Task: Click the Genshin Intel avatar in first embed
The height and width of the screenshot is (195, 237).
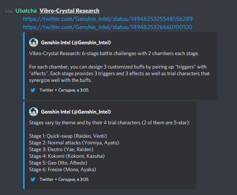Action: [x=33, y=42]
